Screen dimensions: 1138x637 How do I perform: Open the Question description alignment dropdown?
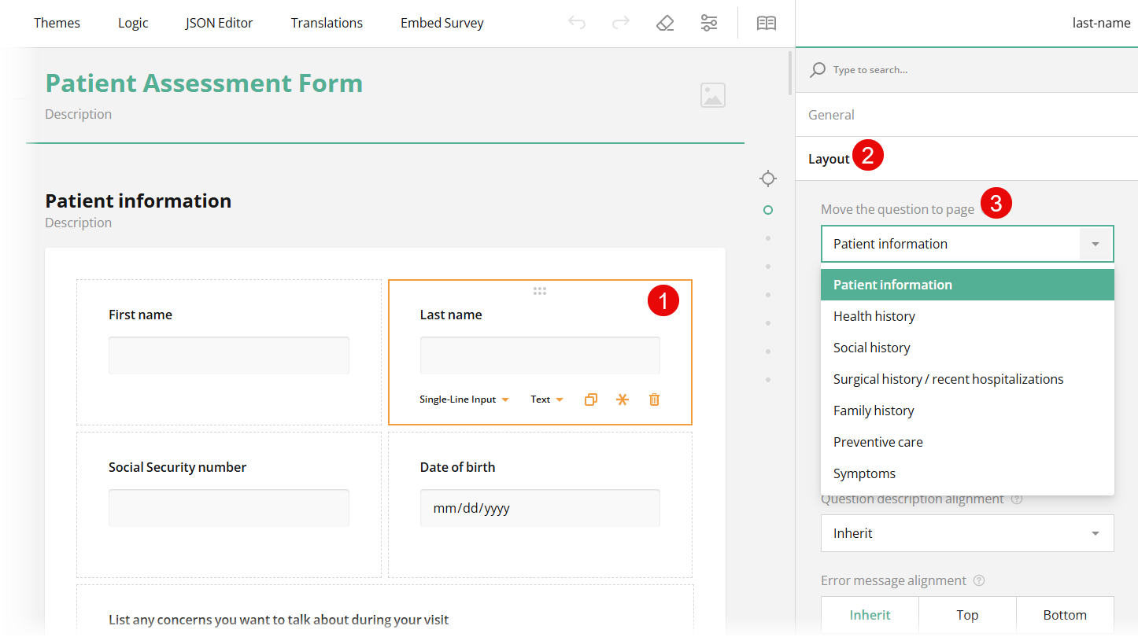pos(967,533)
